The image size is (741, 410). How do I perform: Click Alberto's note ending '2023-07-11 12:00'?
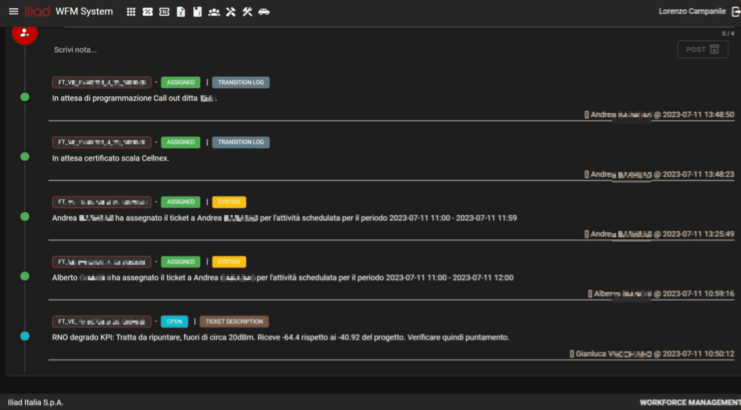point(283,278)
